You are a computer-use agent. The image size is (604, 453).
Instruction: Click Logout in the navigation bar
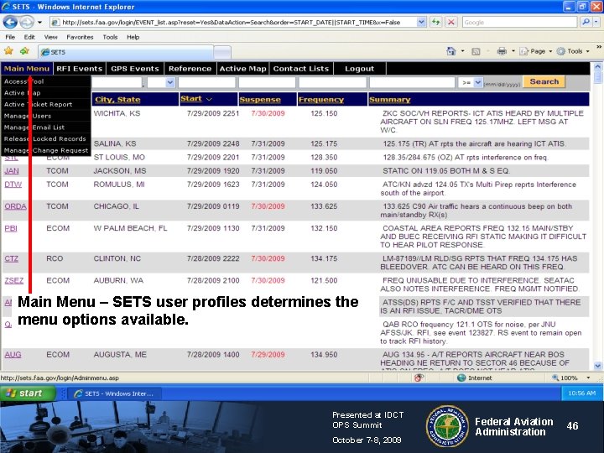click(x=359, y=69)
